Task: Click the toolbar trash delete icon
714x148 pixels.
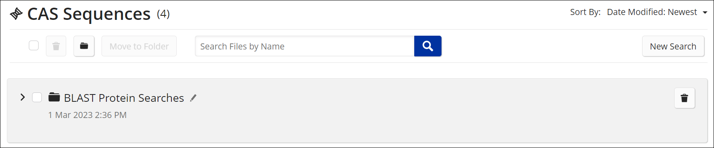Action: pos(56,46)
